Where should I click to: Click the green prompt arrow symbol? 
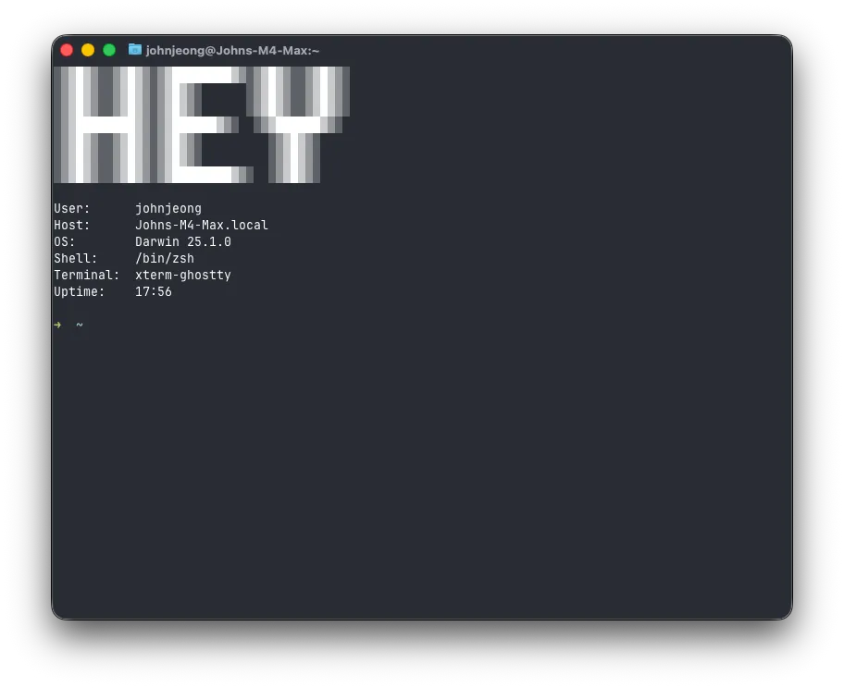57,325
